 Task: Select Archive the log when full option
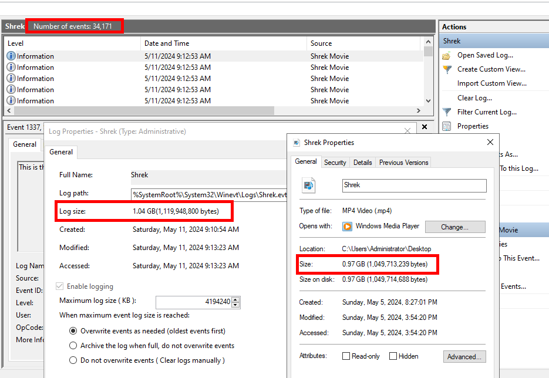tap(73, 346)
